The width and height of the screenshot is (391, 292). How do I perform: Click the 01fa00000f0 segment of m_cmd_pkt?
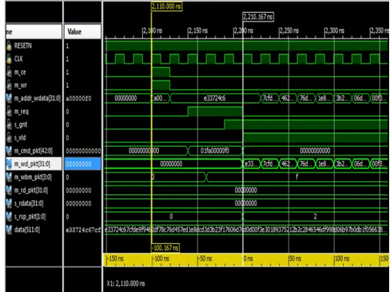215,151
